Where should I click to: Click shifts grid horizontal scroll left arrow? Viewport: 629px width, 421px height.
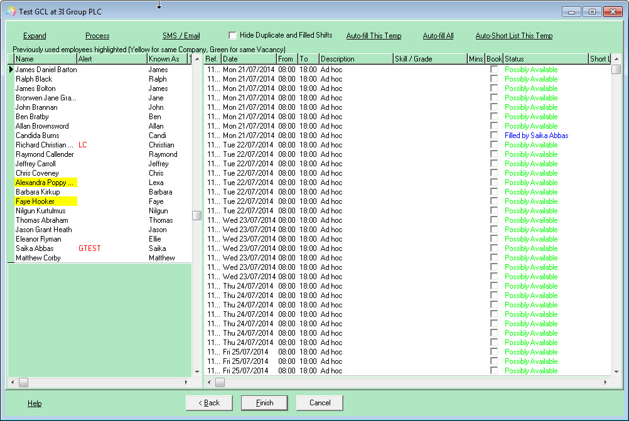point(209,383)
